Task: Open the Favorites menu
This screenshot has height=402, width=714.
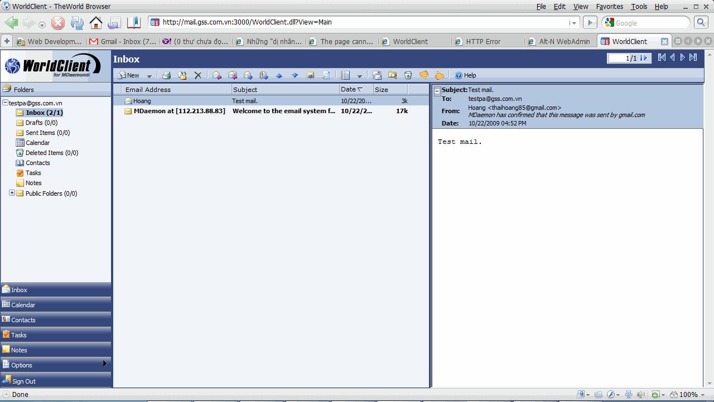Action: (610, 7)
